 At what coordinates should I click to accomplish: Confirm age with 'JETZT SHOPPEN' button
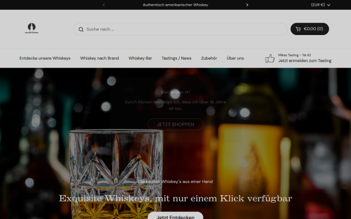point(175,124)
